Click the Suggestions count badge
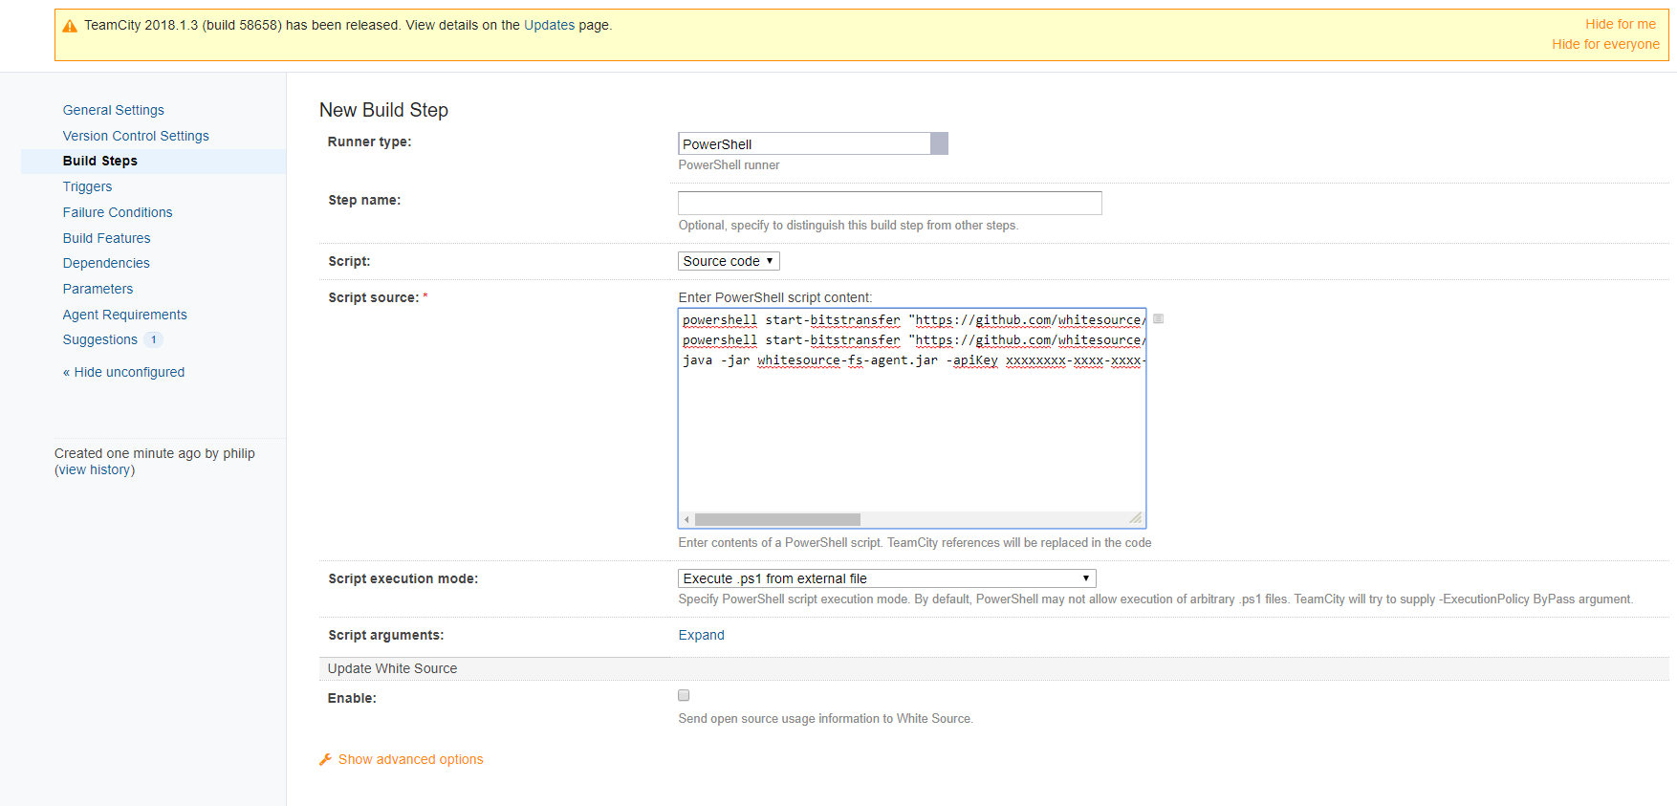The height and width of the screenshot is (806, 1677). click(153, 339)
